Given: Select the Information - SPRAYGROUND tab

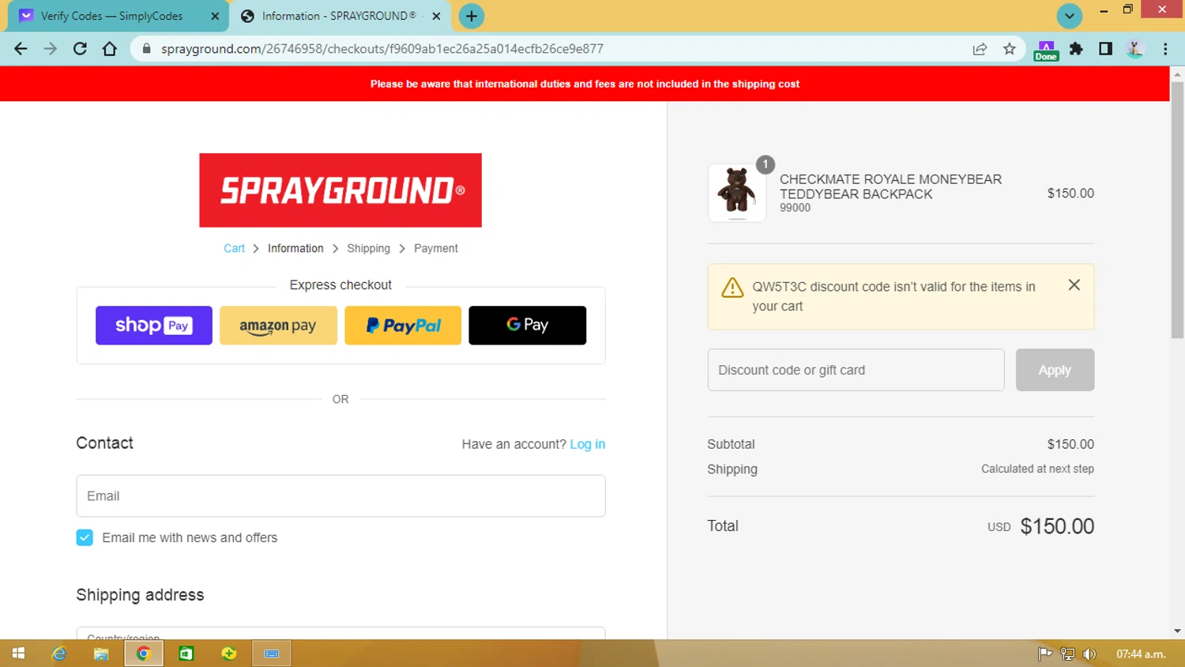Looking at the screenshot, I should coord(338,16).
